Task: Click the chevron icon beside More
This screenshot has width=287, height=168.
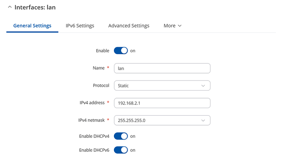Action: [x=180, y=26]
